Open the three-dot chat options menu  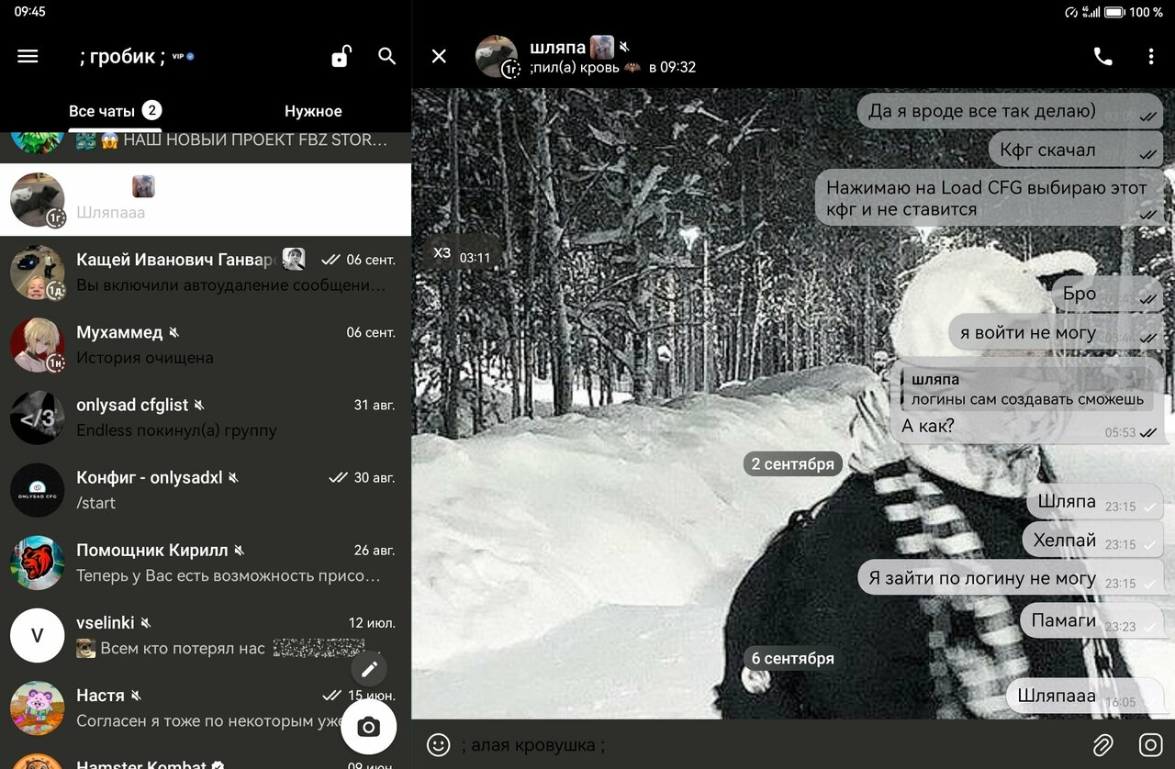click(x=1151, y=56)
